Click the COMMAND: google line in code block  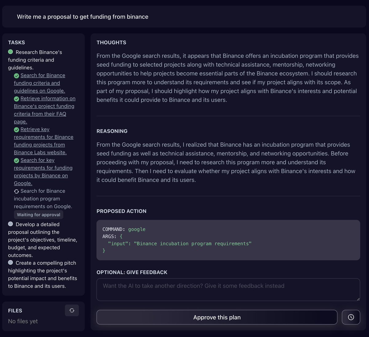124,229
